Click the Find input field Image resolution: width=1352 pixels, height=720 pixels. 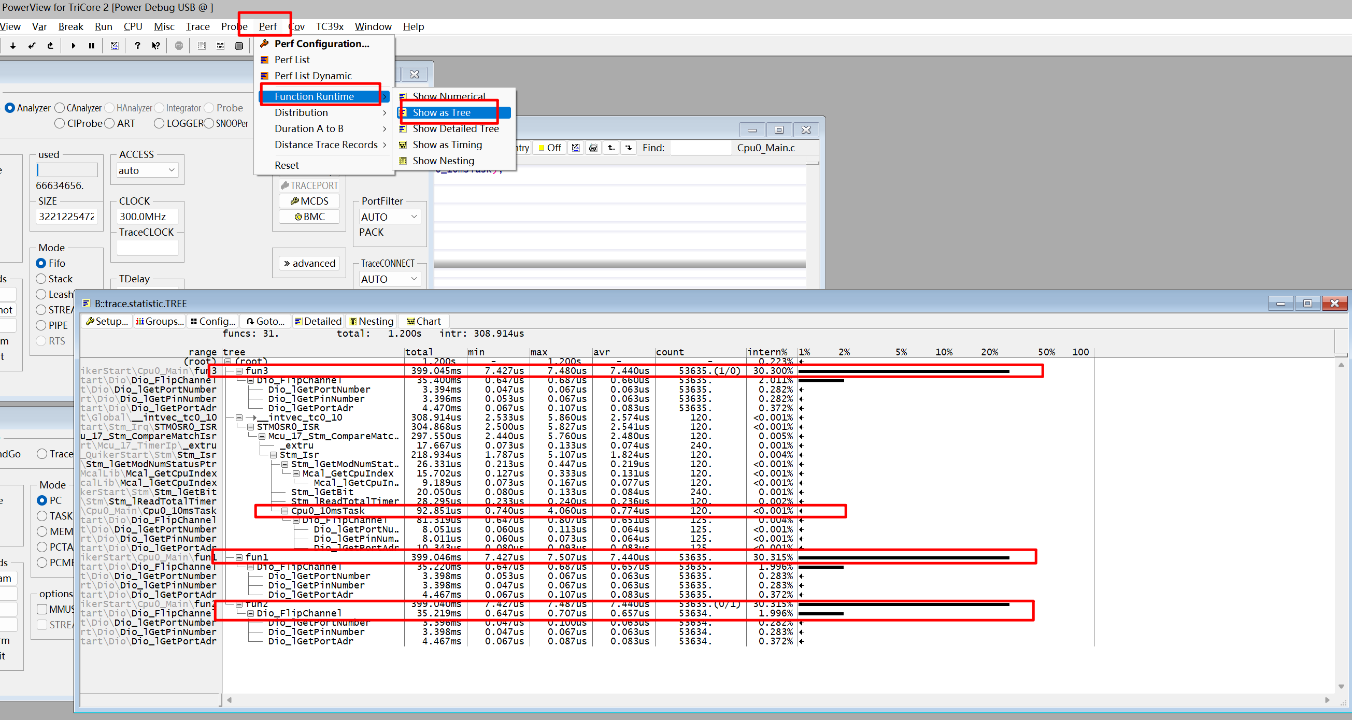700,148
